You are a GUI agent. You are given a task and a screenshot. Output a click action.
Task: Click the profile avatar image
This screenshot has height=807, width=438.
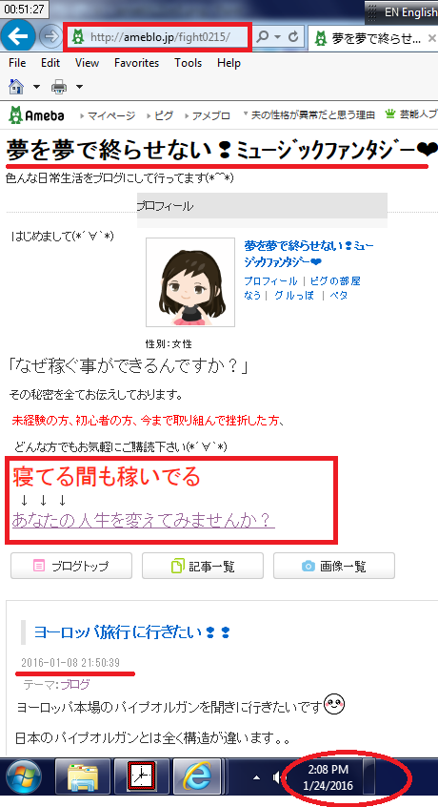coord(190,282)
